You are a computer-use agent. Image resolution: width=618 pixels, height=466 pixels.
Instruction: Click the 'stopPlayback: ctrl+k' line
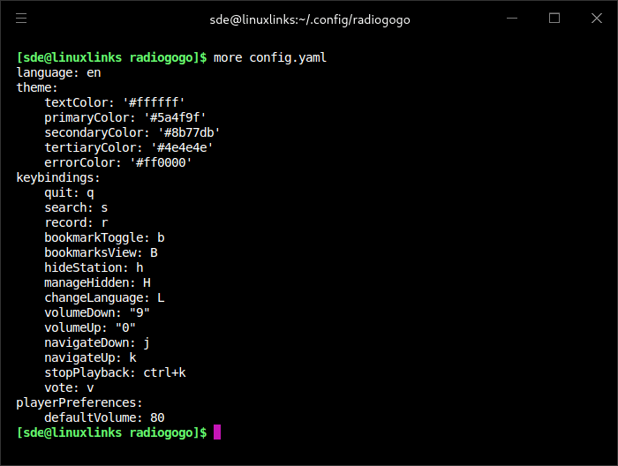pos(115,372)
